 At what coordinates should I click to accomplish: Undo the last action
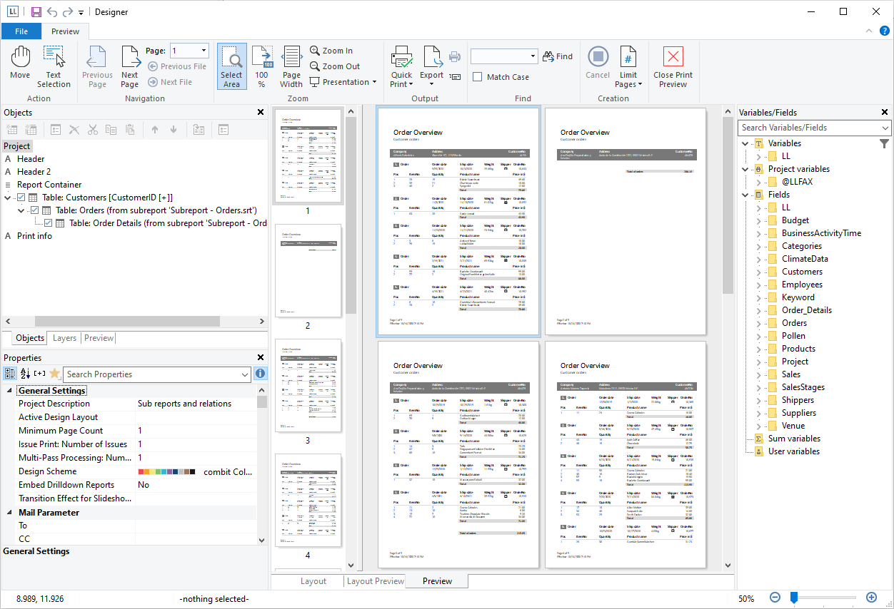pos(52,11)
